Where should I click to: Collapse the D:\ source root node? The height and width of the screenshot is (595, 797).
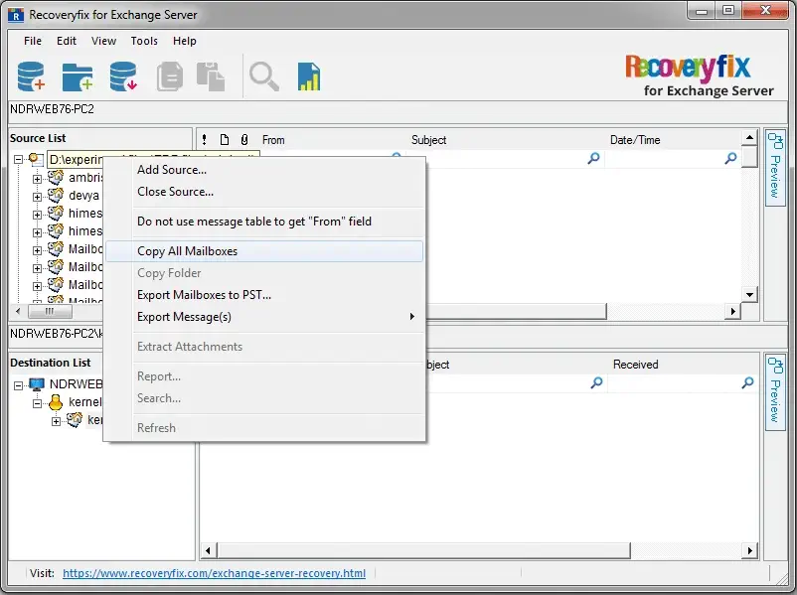click(18, 160)
